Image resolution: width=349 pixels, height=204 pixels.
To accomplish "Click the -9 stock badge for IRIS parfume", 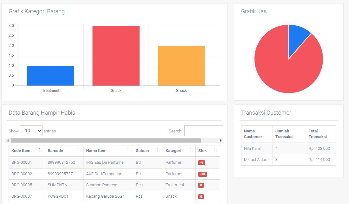I will tap(201, 163).
